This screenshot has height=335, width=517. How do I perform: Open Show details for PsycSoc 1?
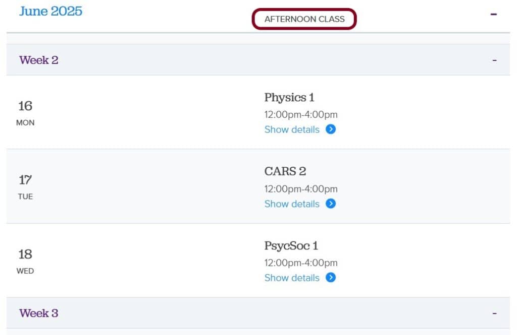pyautogui.click(x=292, y=278)
